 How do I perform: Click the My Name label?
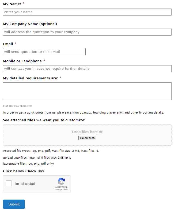pos(12,4)
